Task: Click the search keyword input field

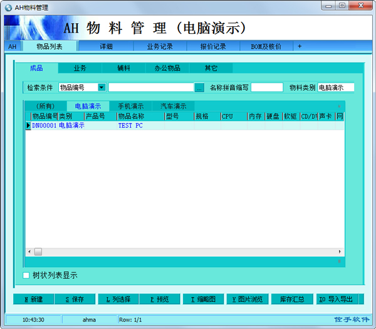Action: (151, 88)
